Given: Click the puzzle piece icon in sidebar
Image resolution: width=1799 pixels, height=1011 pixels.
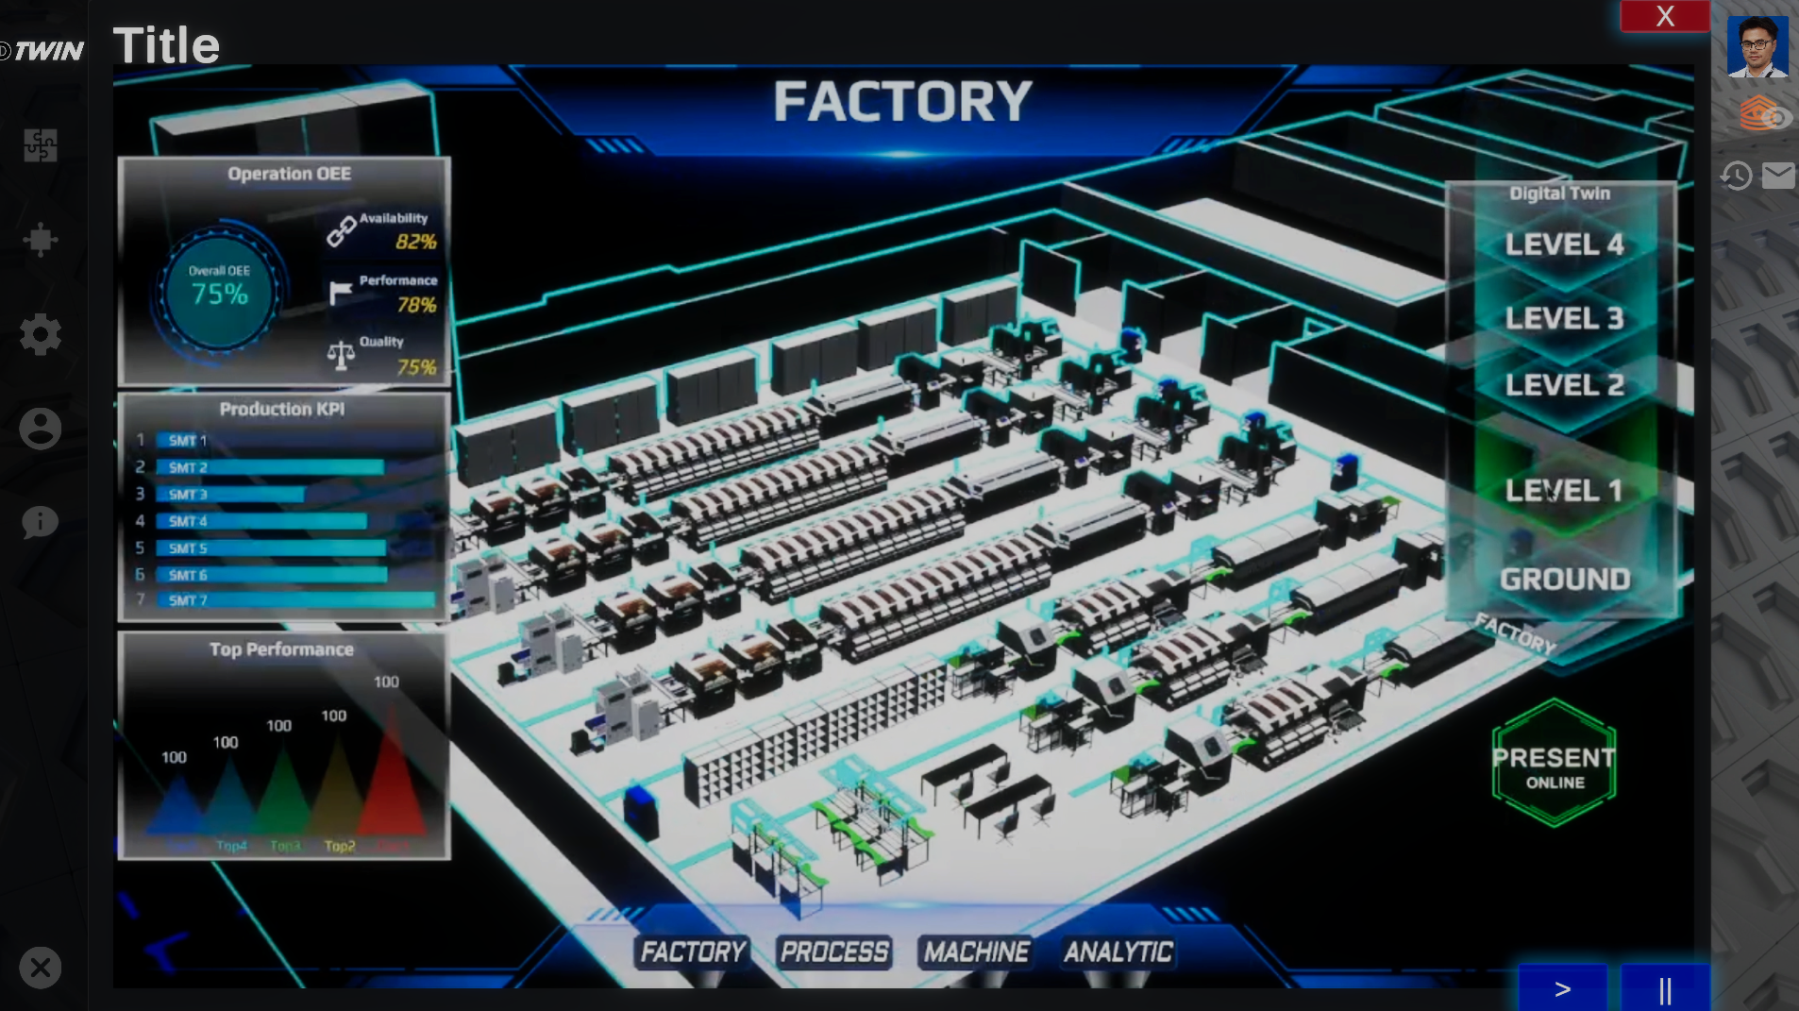Looking at the screenshot, I should (41, 145).
